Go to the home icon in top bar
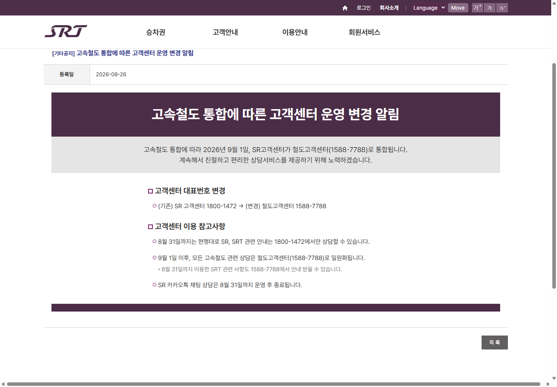 click(x=345, y=8)
